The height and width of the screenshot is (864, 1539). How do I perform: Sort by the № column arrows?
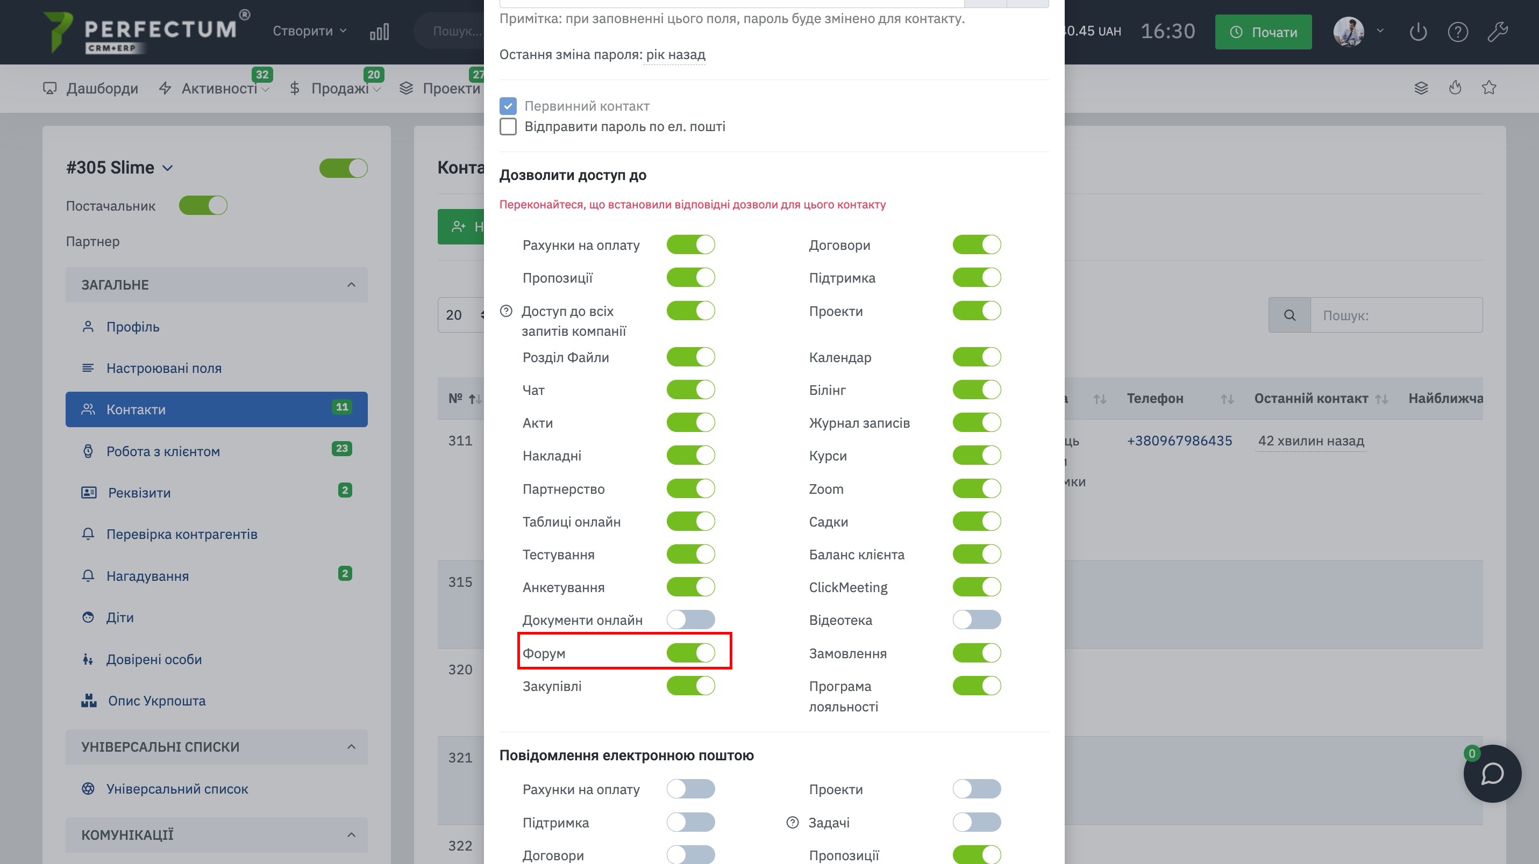click(475, 399)
